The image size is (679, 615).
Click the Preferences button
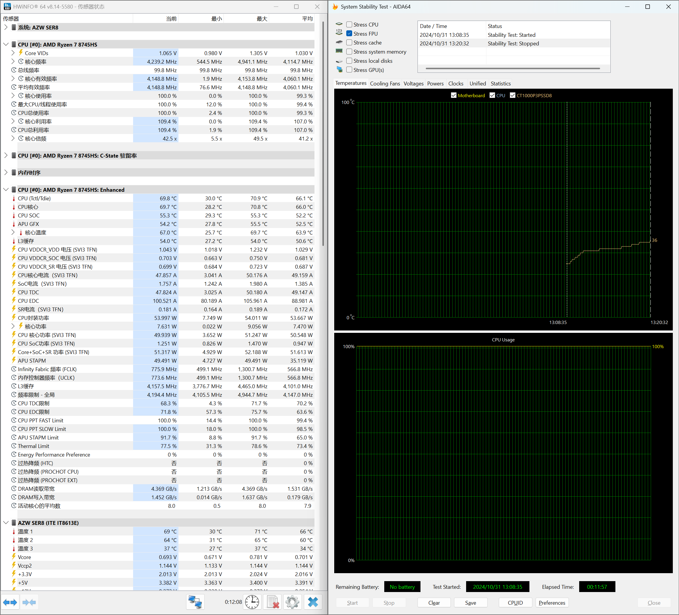pos(552,603)
